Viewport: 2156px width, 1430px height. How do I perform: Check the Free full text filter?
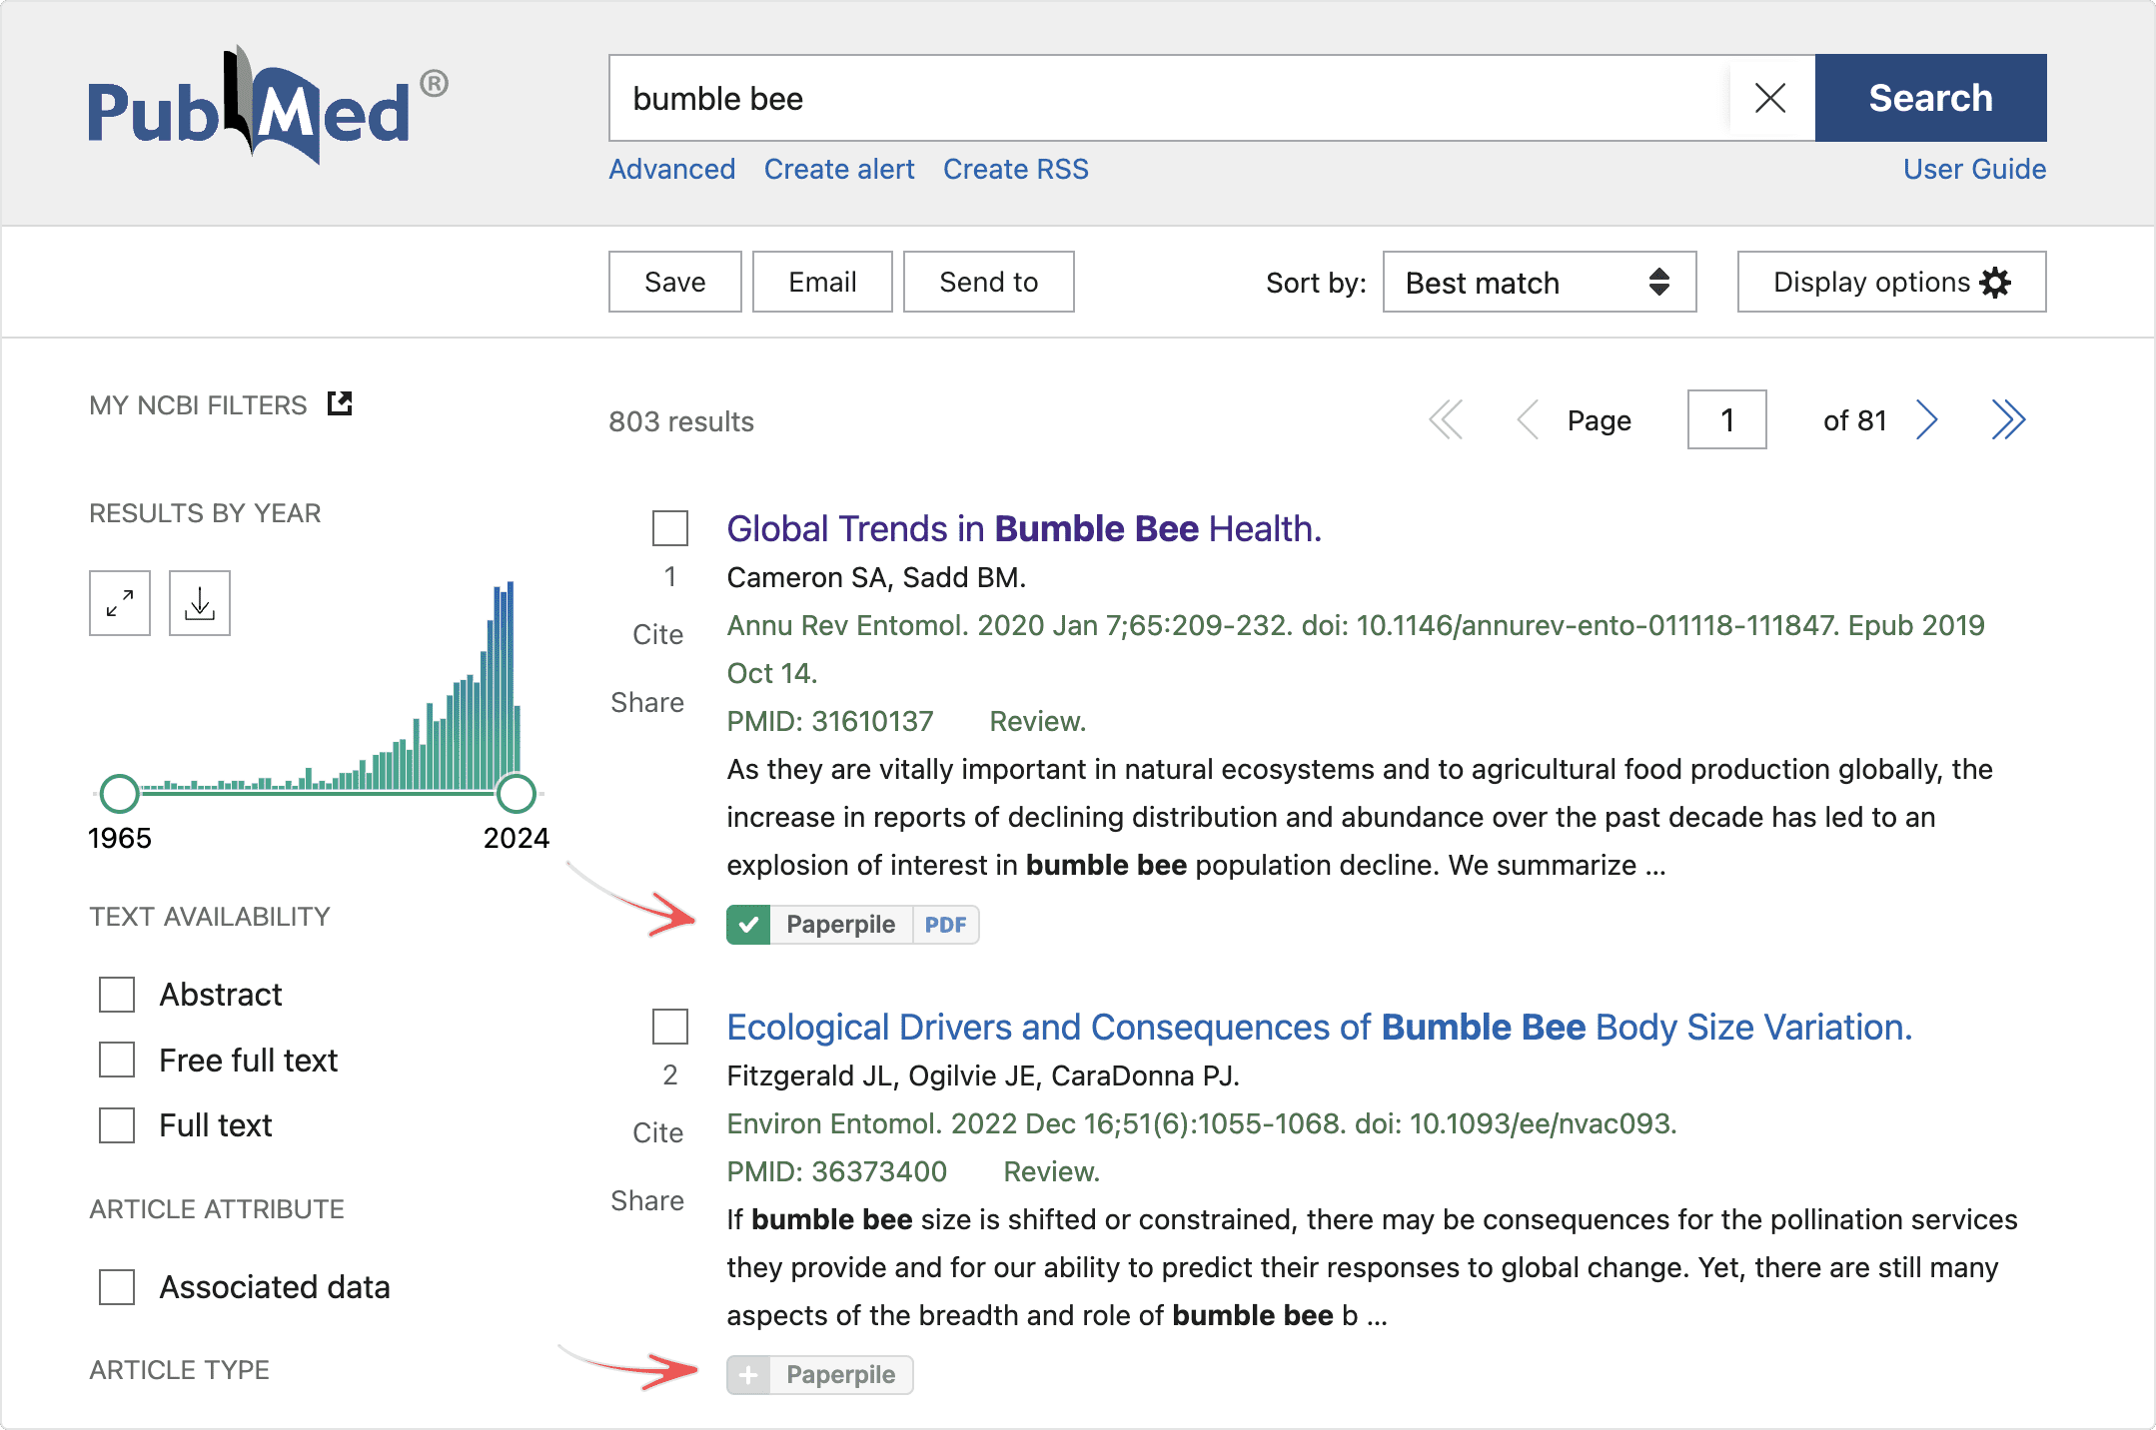pos(117,1060)
